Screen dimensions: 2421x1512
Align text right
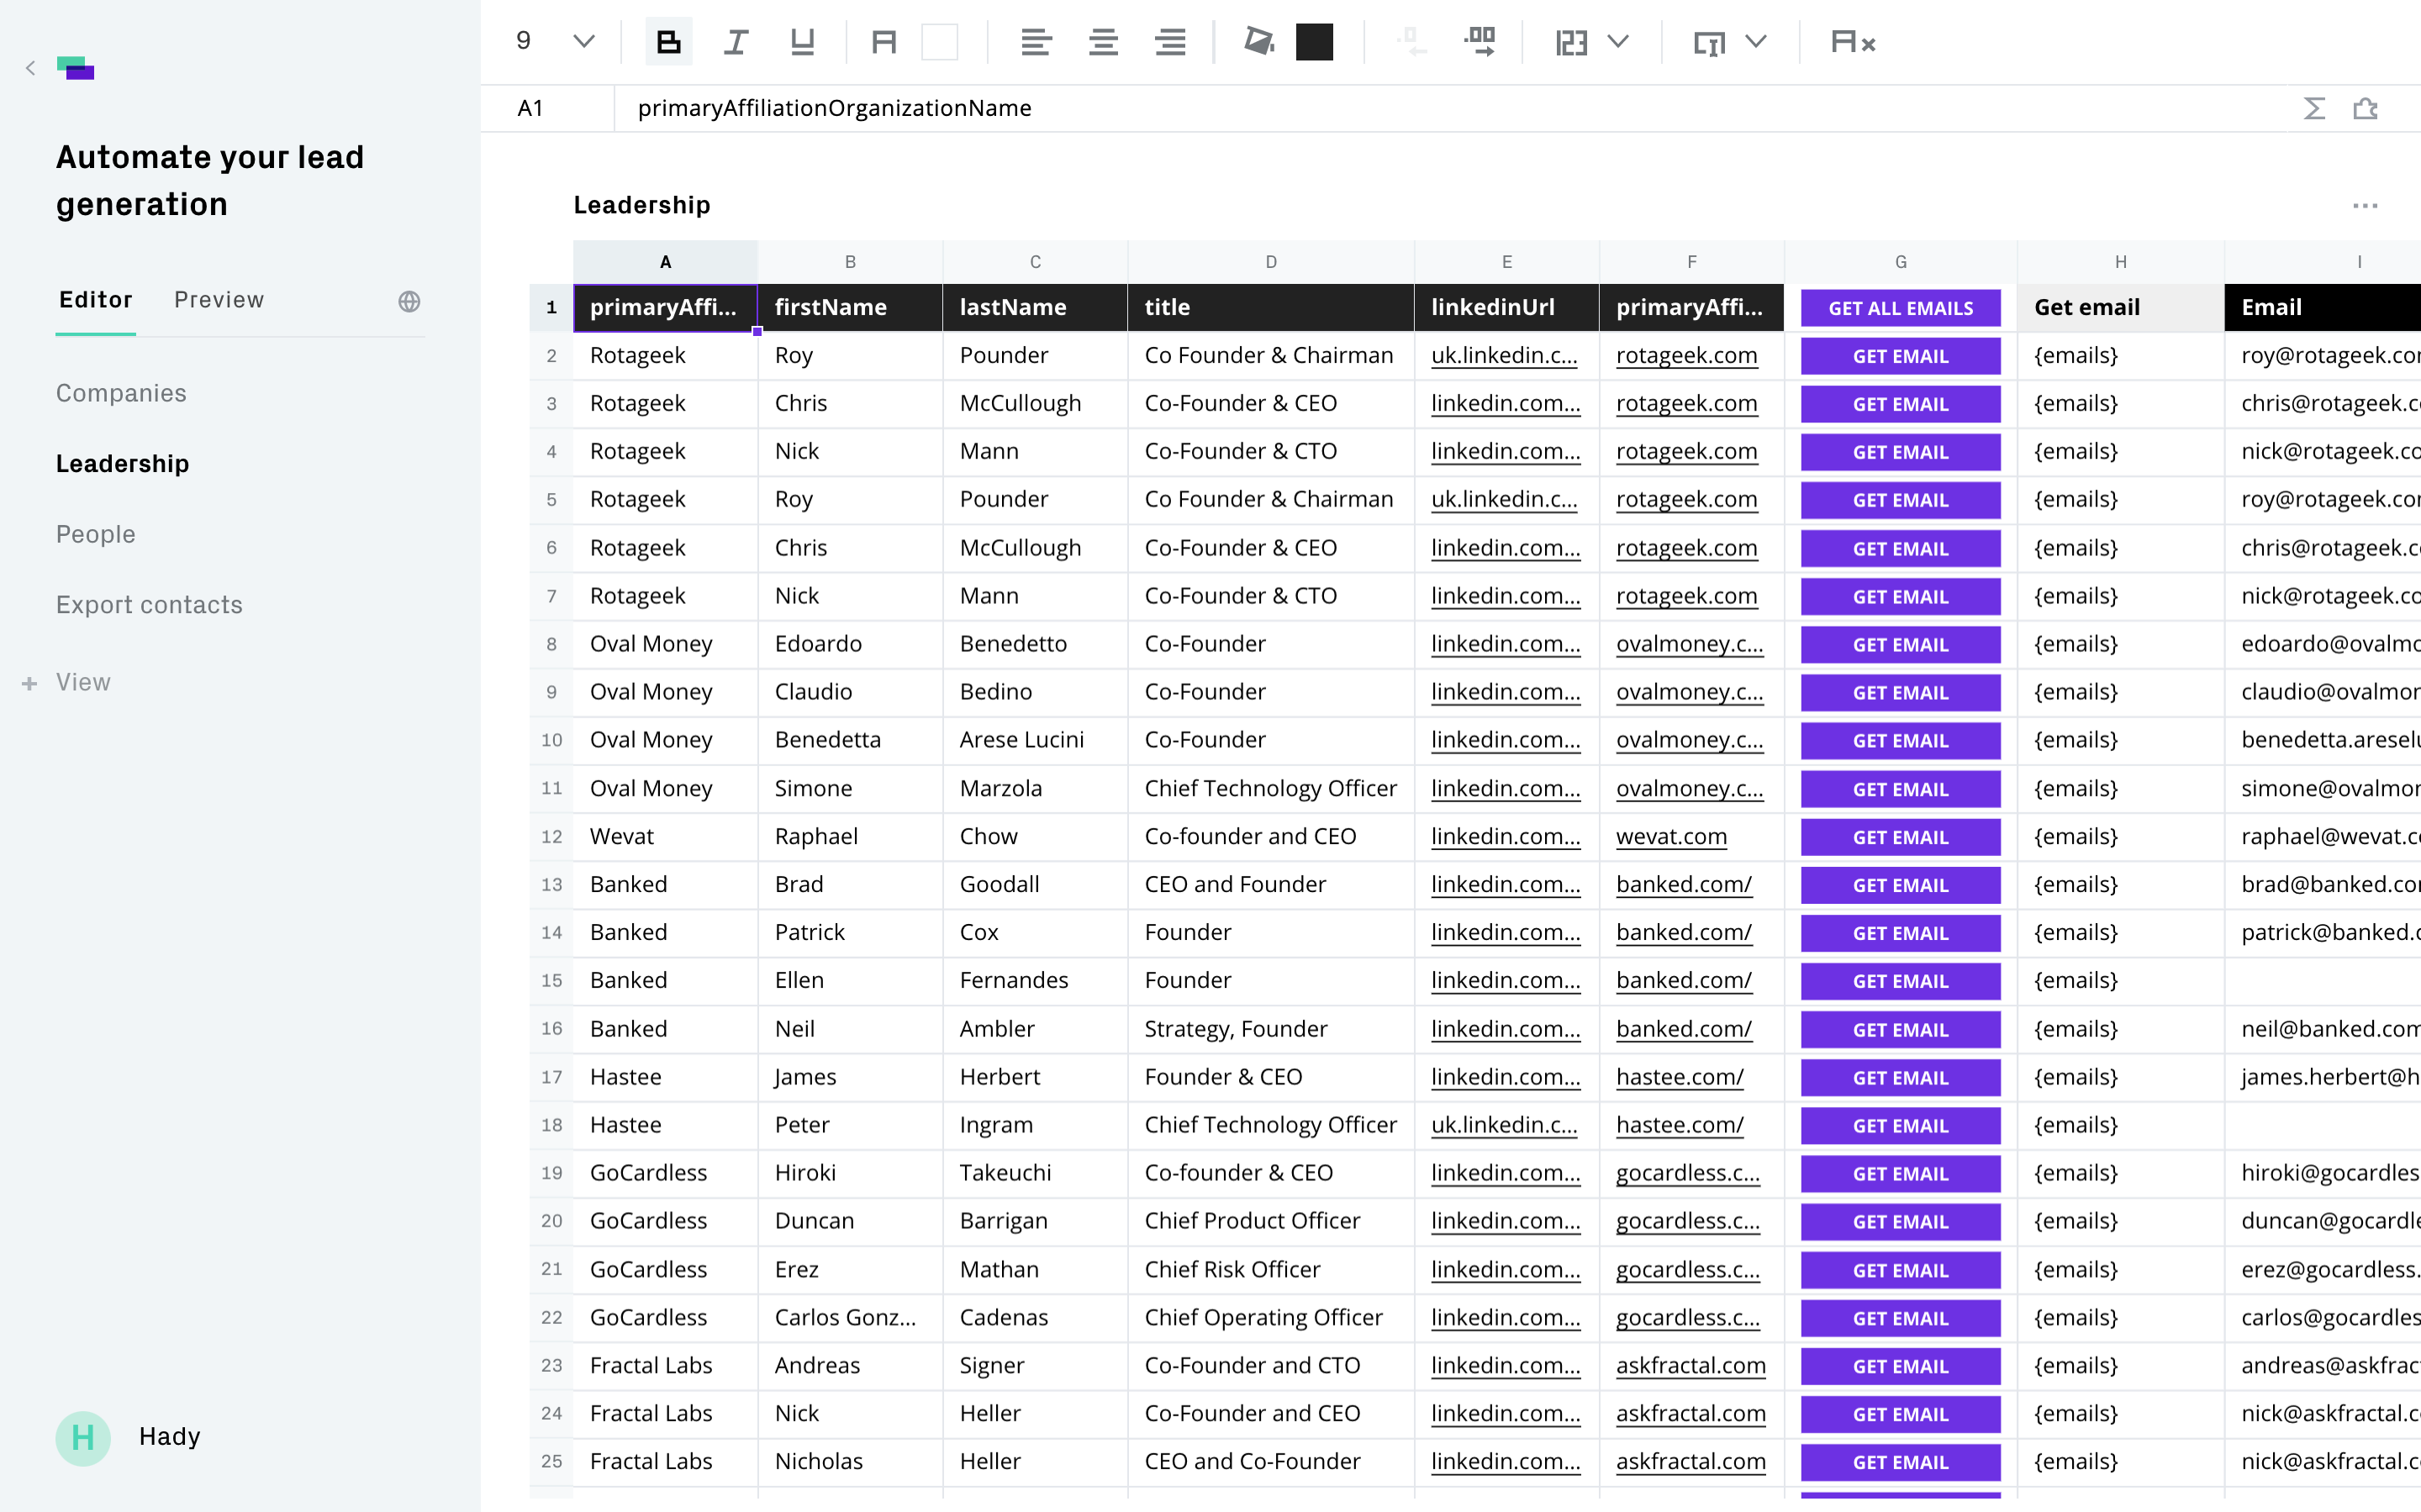click(x=1169, y=42)
